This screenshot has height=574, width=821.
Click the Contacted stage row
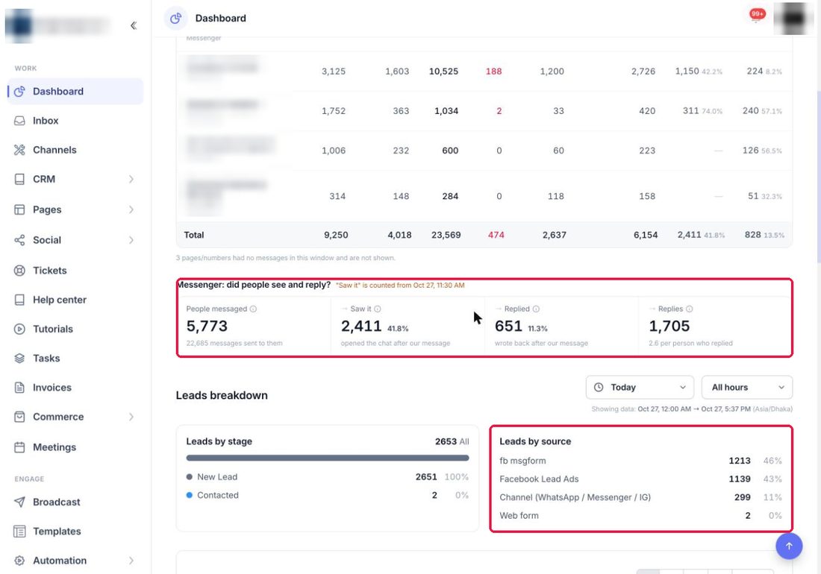pyautogui.click(x=328, y=495)
